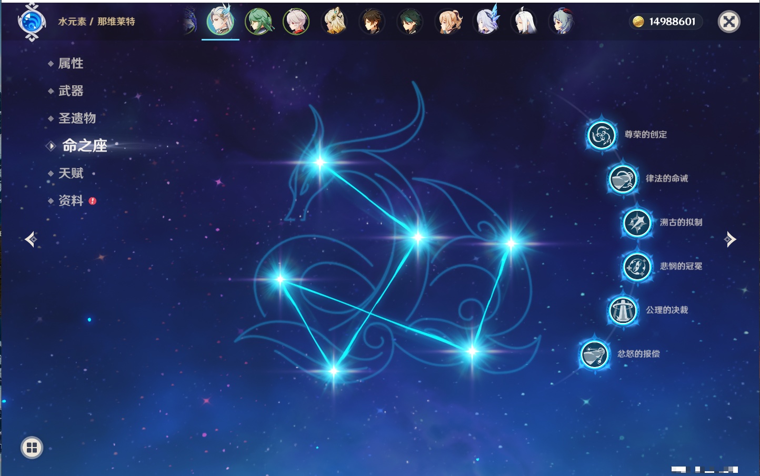The height and width of the screenshot is (476, 760).
Task: Open the 公理的决裁 constellation icon
Action: click(623, 310)
